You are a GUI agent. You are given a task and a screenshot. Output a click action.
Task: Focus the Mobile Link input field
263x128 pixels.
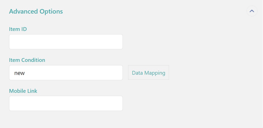coord(66,103)
